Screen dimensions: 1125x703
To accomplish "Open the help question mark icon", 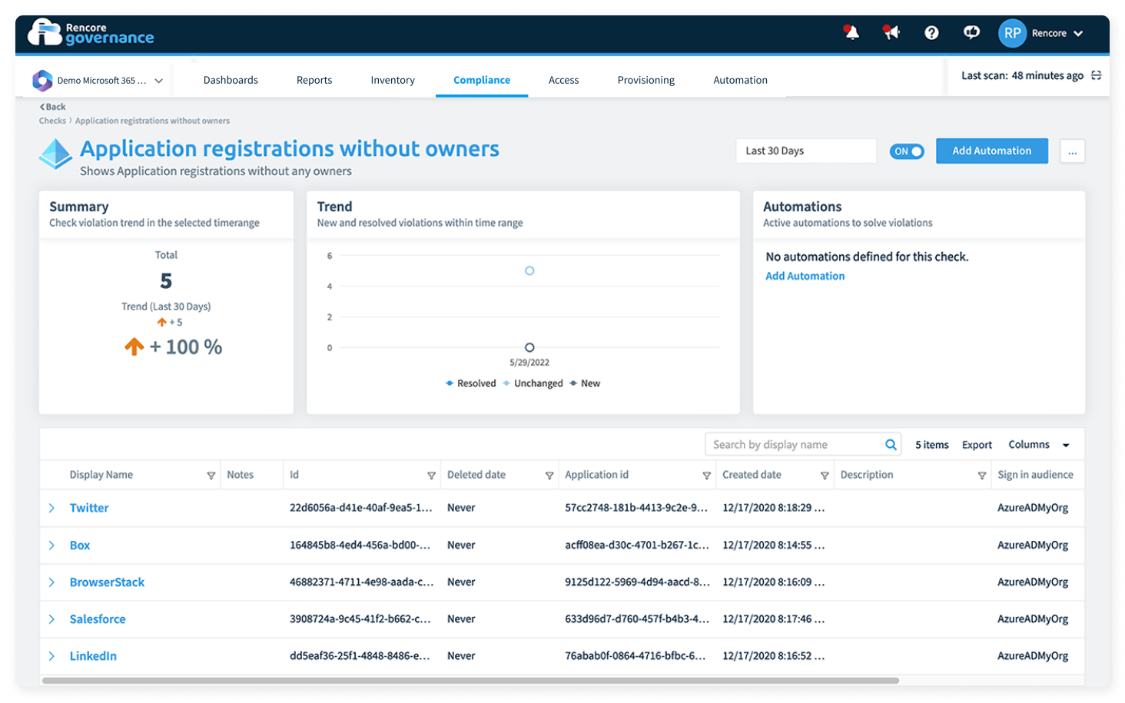I will pyautogui.click(x=931, y=32).
